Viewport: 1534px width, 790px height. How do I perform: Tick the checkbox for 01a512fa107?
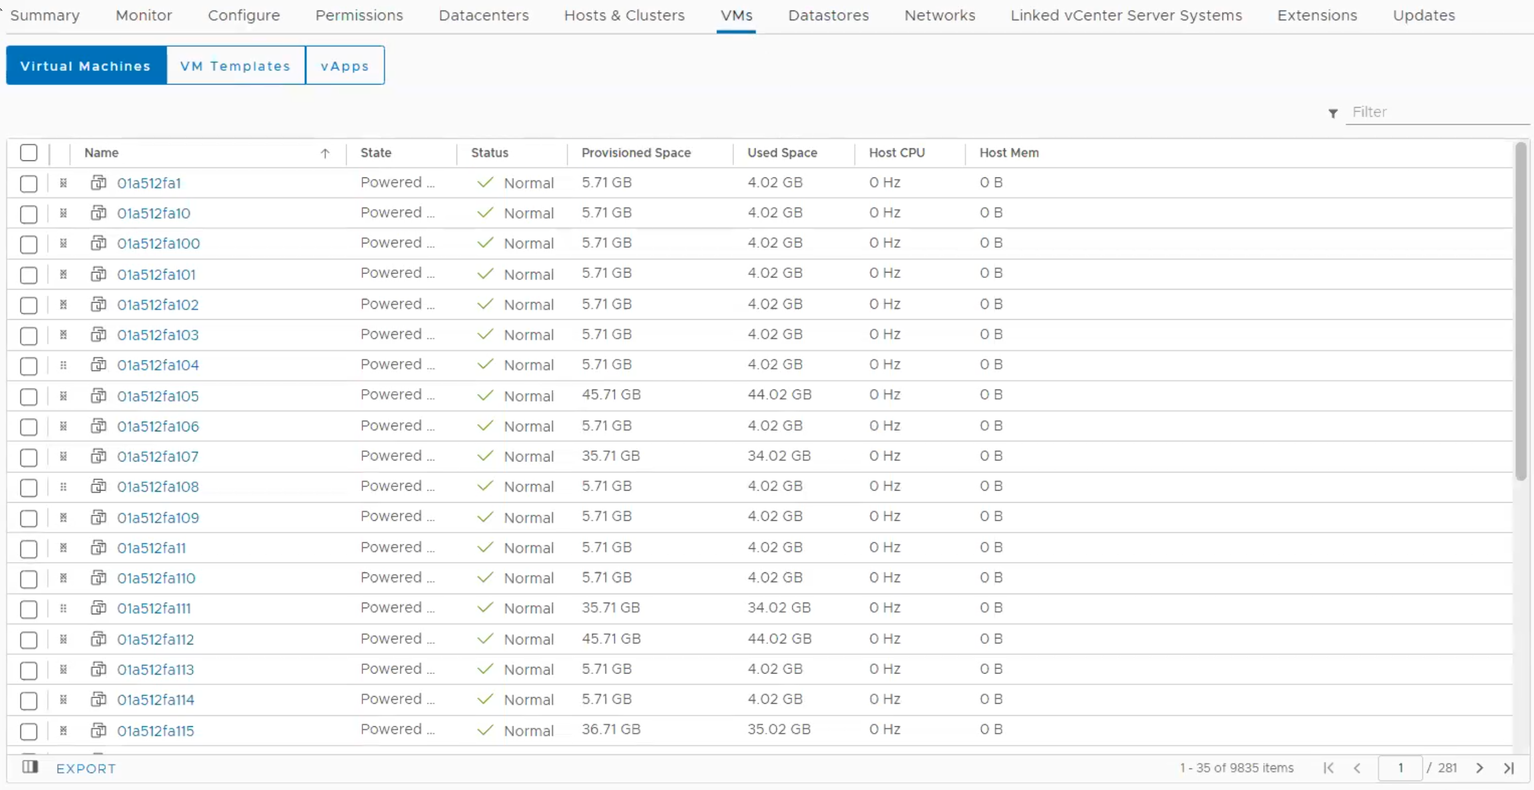pos(29,457)
